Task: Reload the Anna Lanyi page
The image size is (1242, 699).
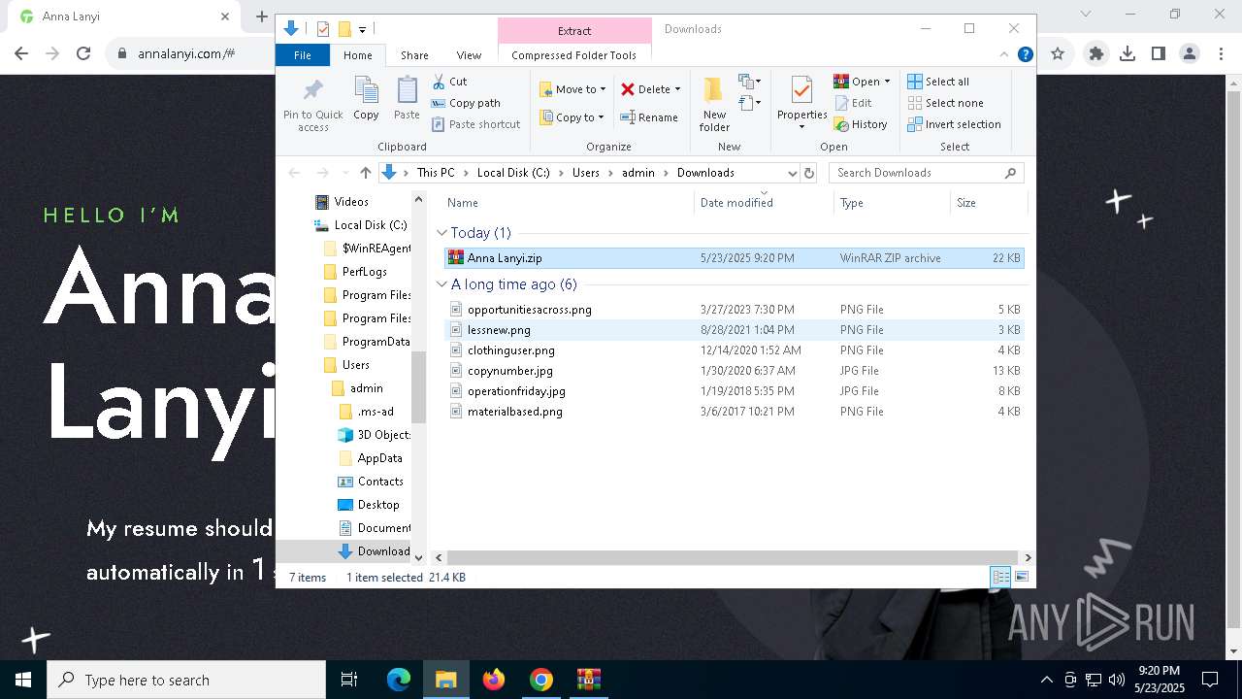Action: coord(83,53)
